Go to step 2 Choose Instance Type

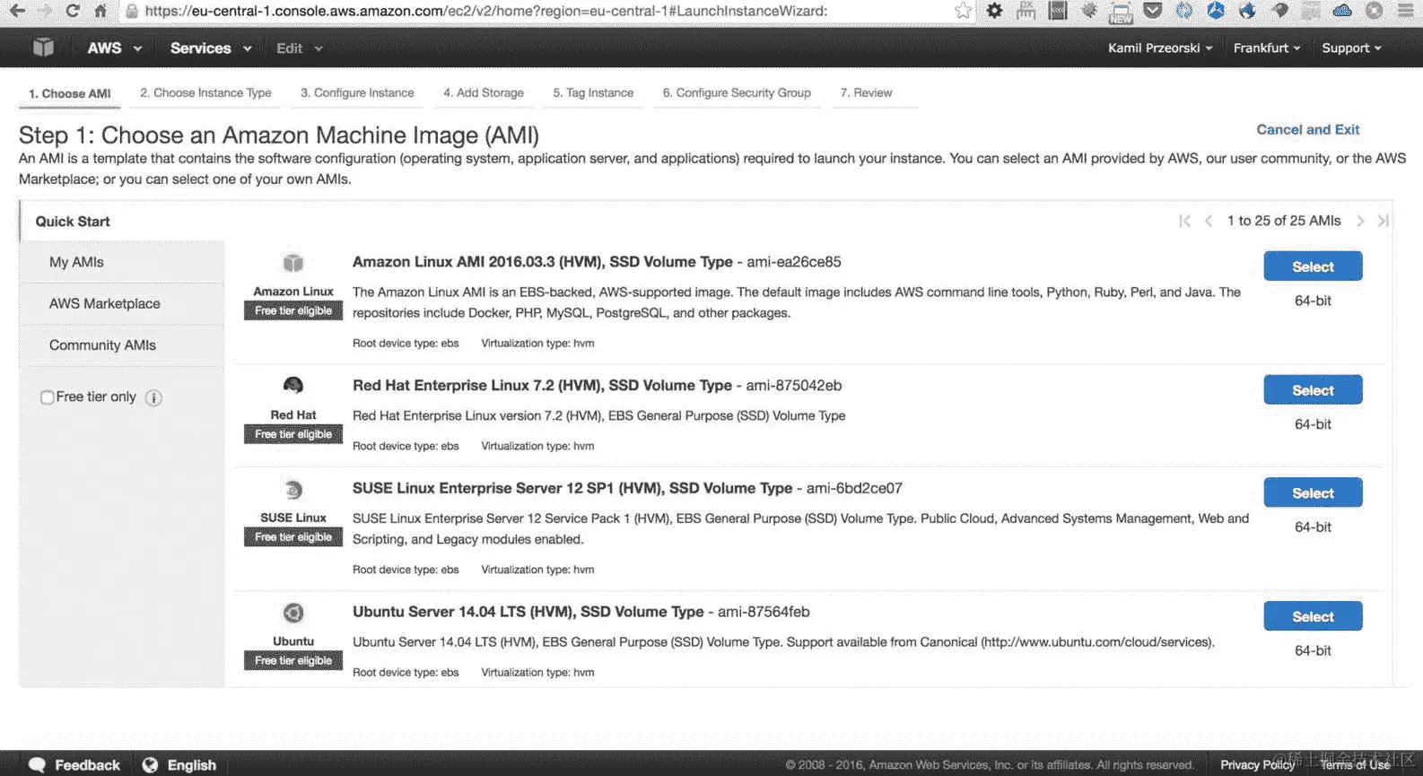205,92
